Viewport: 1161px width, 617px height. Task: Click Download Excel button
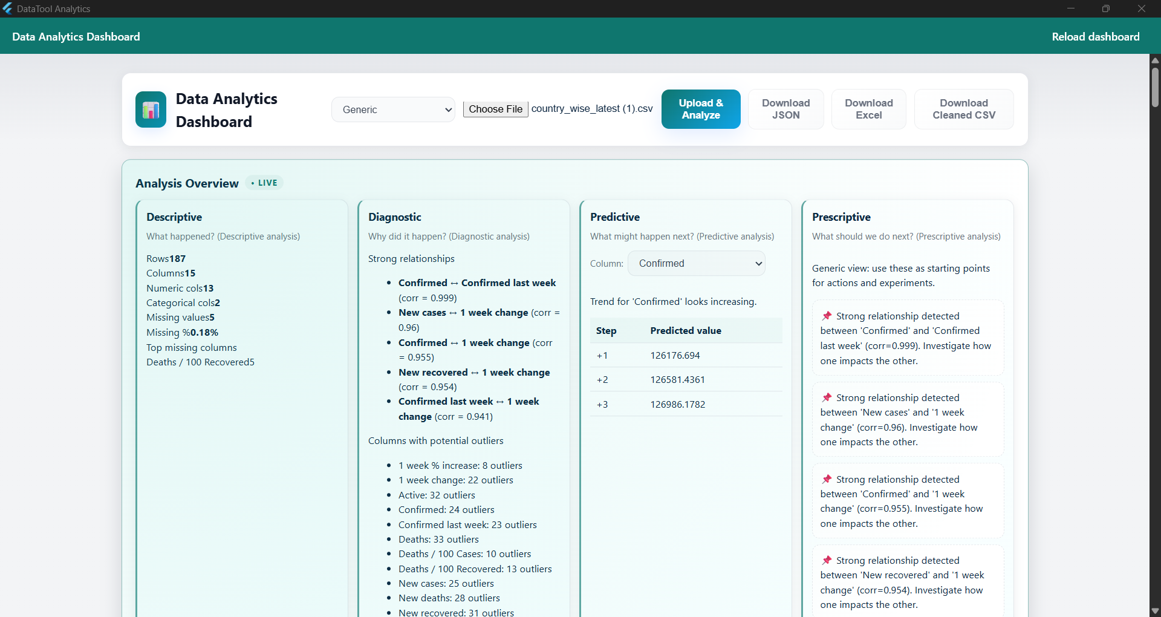(x=869, y=109)
